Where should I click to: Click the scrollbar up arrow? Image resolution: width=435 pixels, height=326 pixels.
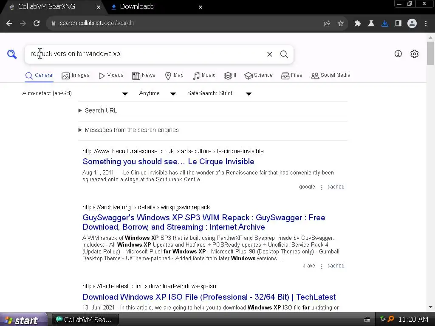430,37
